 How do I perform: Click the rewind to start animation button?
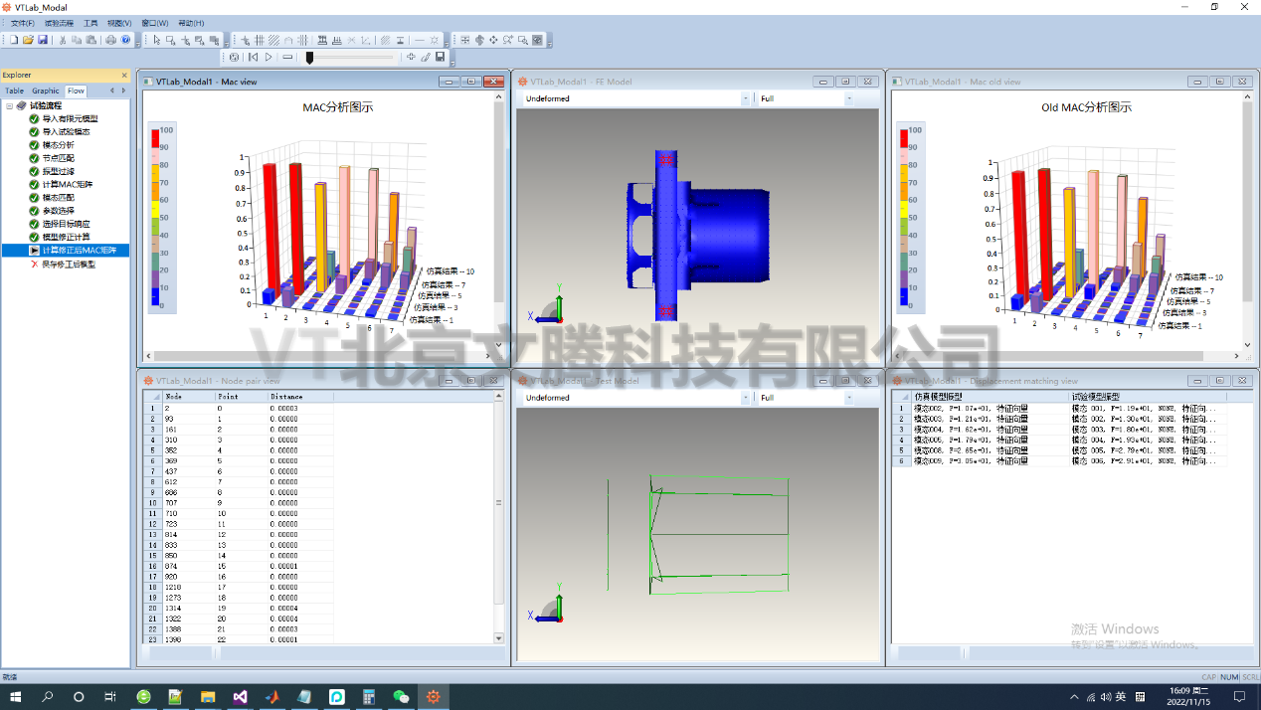[253, 57]
